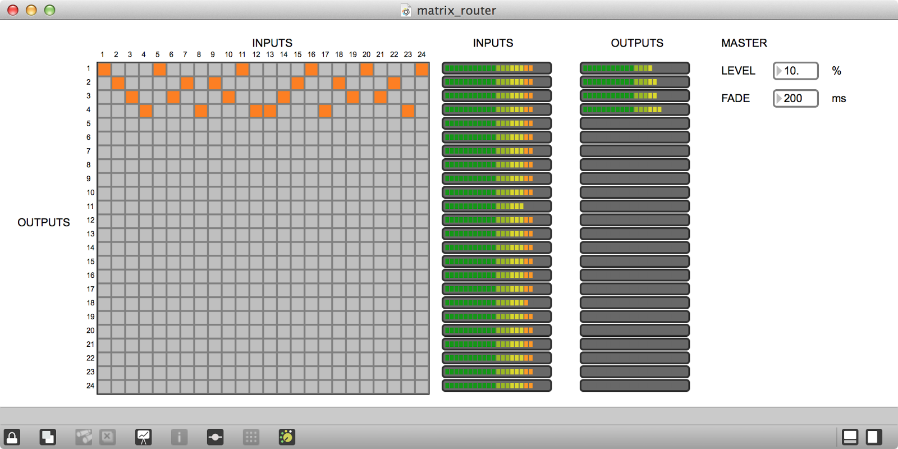Screen dimensions: 898x449
Task: Click the % unit label
Action: (836, 71)
